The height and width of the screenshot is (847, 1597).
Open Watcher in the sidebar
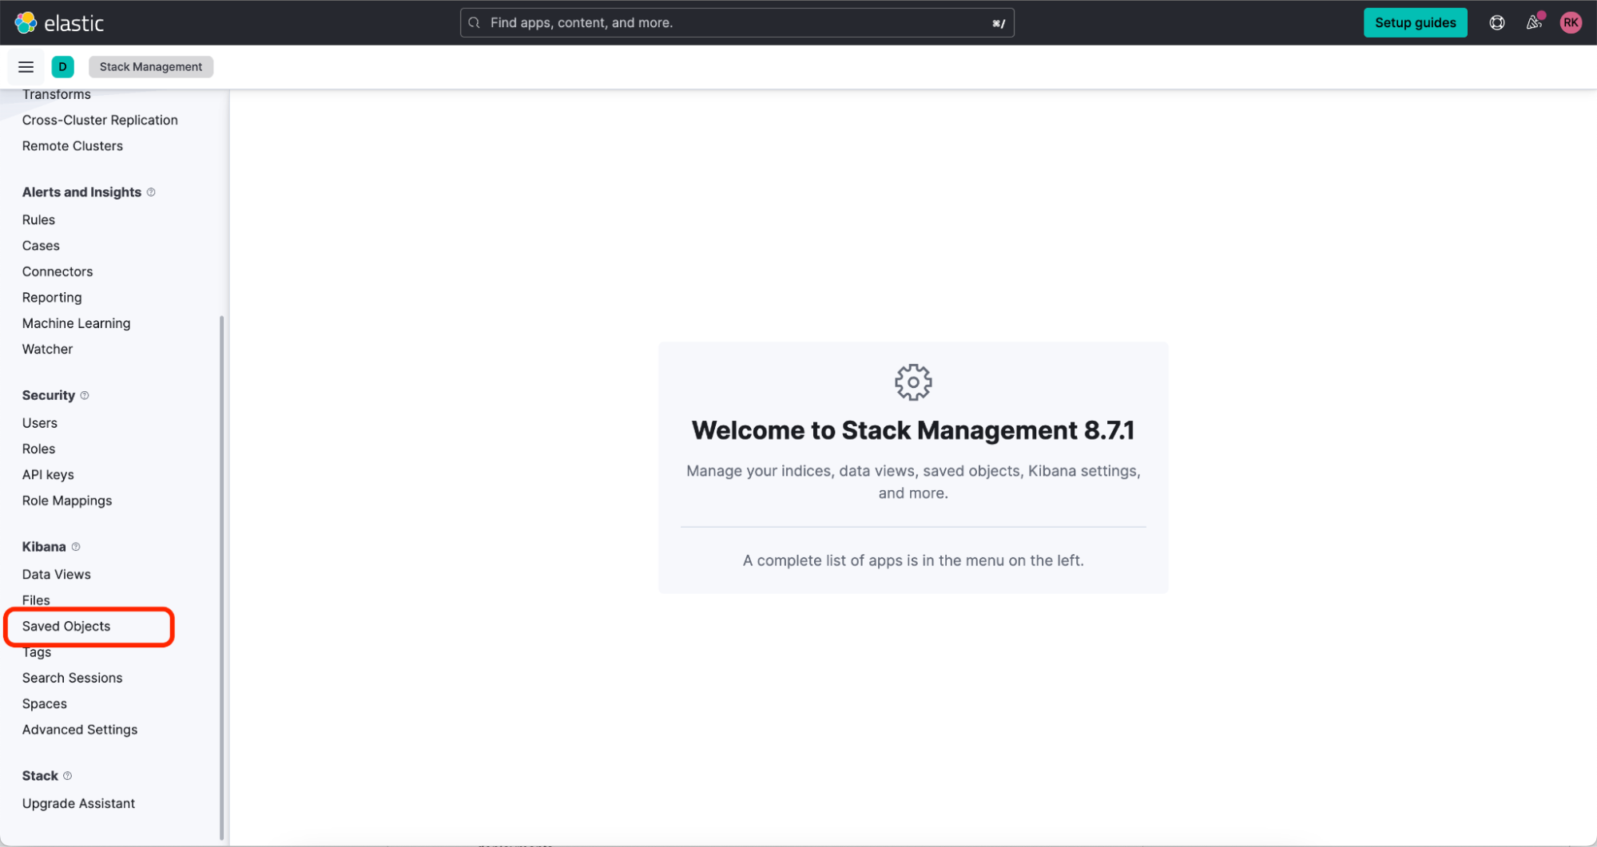(x=47, y=349)
